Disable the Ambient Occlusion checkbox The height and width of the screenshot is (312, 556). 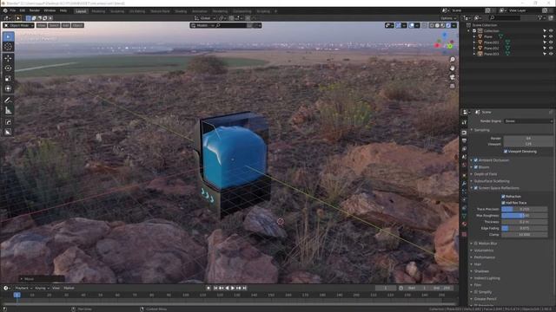[x=476, y=160]
